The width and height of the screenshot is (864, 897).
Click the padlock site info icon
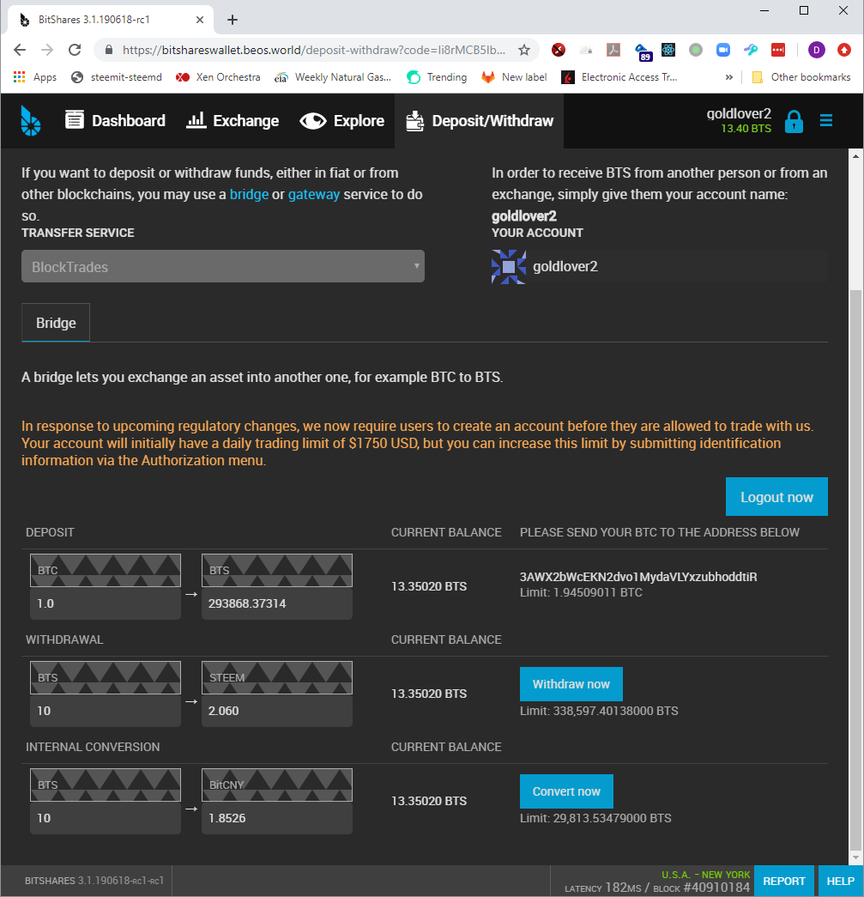click(x=109, y=50)
